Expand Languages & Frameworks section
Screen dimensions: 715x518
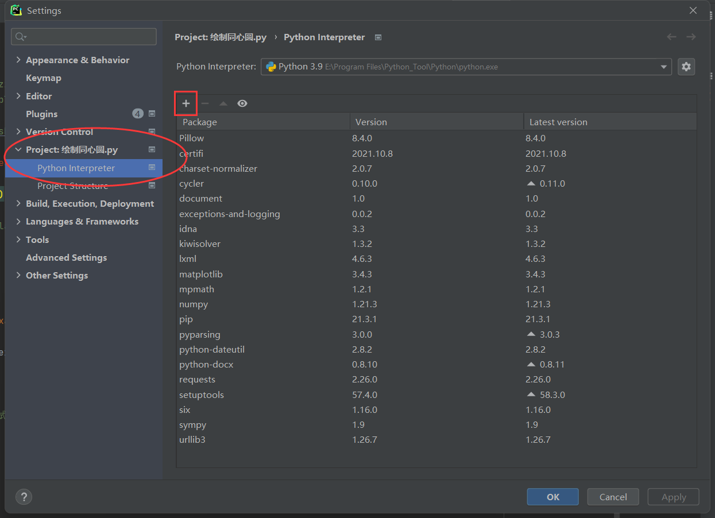coord(18,221)
